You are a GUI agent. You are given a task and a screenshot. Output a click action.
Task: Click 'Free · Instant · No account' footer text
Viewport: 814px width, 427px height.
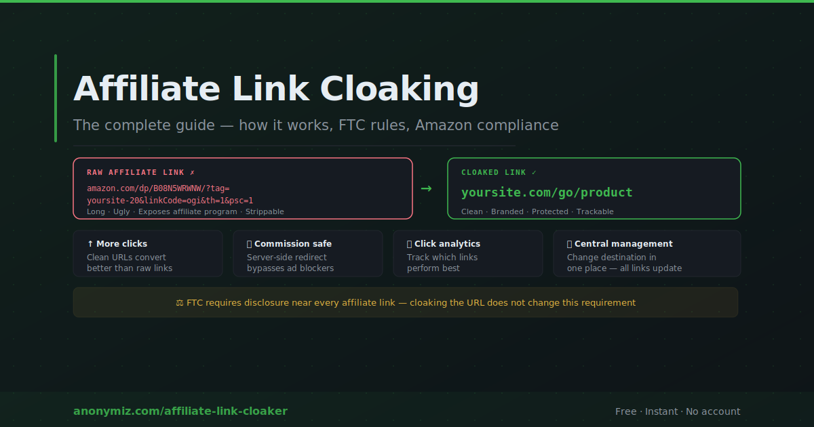(678, 411)
